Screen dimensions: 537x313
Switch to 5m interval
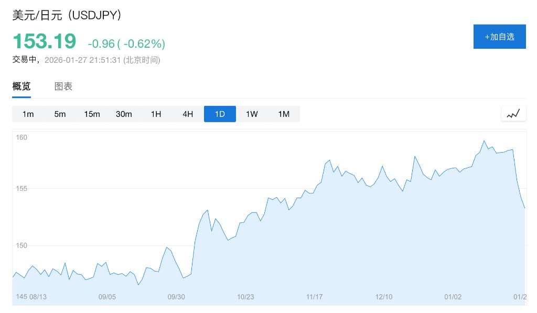[60, 114]
